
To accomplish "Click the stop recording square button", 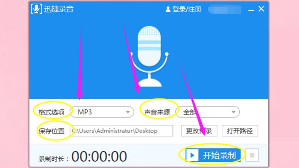I will pyautogui.click(x=252, y=155).
